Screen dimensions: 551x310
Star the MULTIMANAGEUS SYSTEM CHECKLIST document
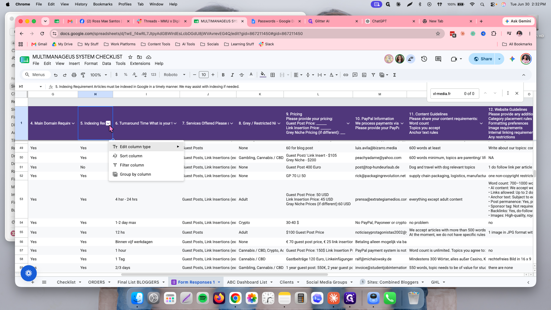point(130,57)
